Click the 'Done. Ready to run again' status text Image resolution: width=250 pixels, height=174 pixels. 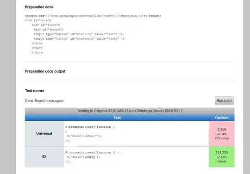[44, 101]
